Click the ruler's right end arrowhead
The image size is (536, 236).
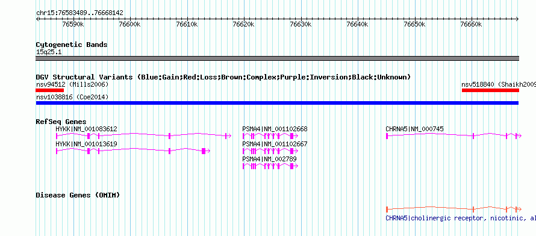[517, 19]
